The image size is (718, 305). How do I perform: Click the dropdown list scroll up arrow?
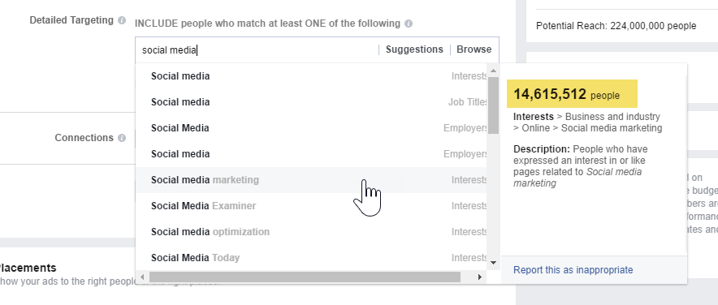coord(493,71)
